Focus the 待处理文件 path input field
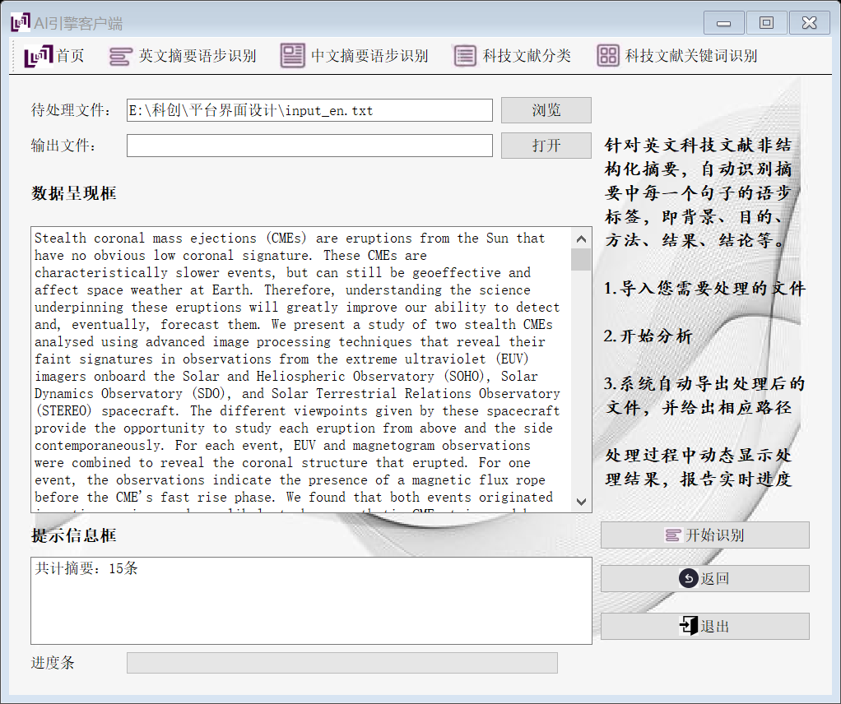The width and height of the screenshot is (841, 704). pos(309,110)
